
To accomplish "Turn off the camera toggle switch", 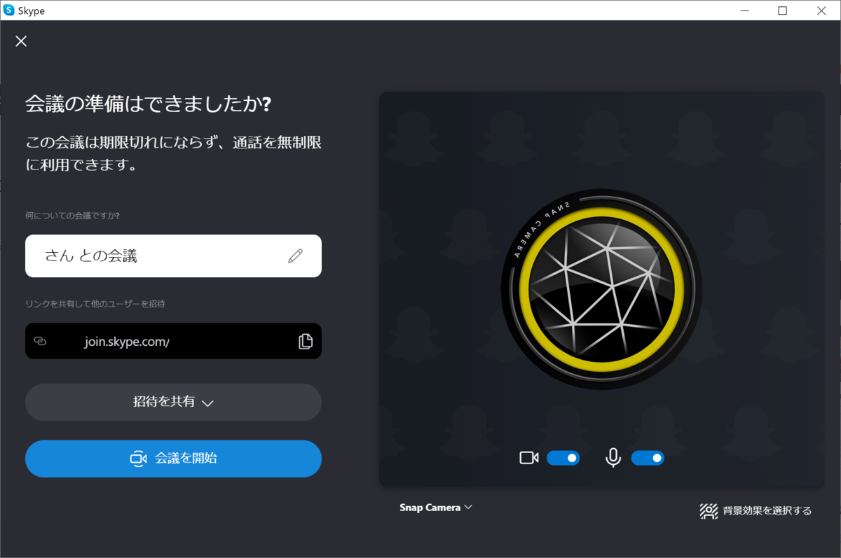I will (563, 458).
